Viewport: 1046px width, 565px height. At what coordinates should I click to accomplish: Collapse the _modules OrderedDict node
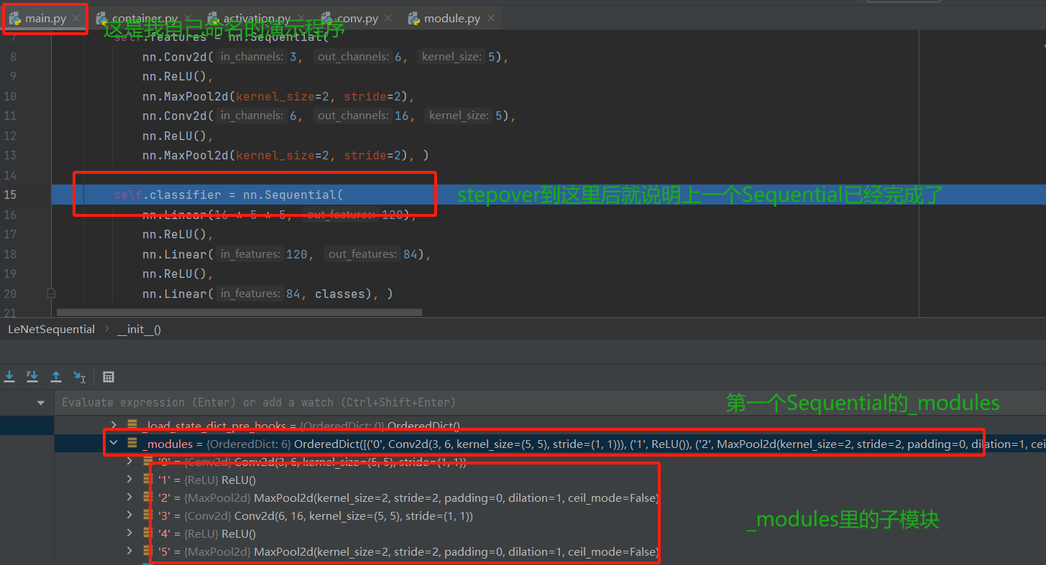point(113,444)
